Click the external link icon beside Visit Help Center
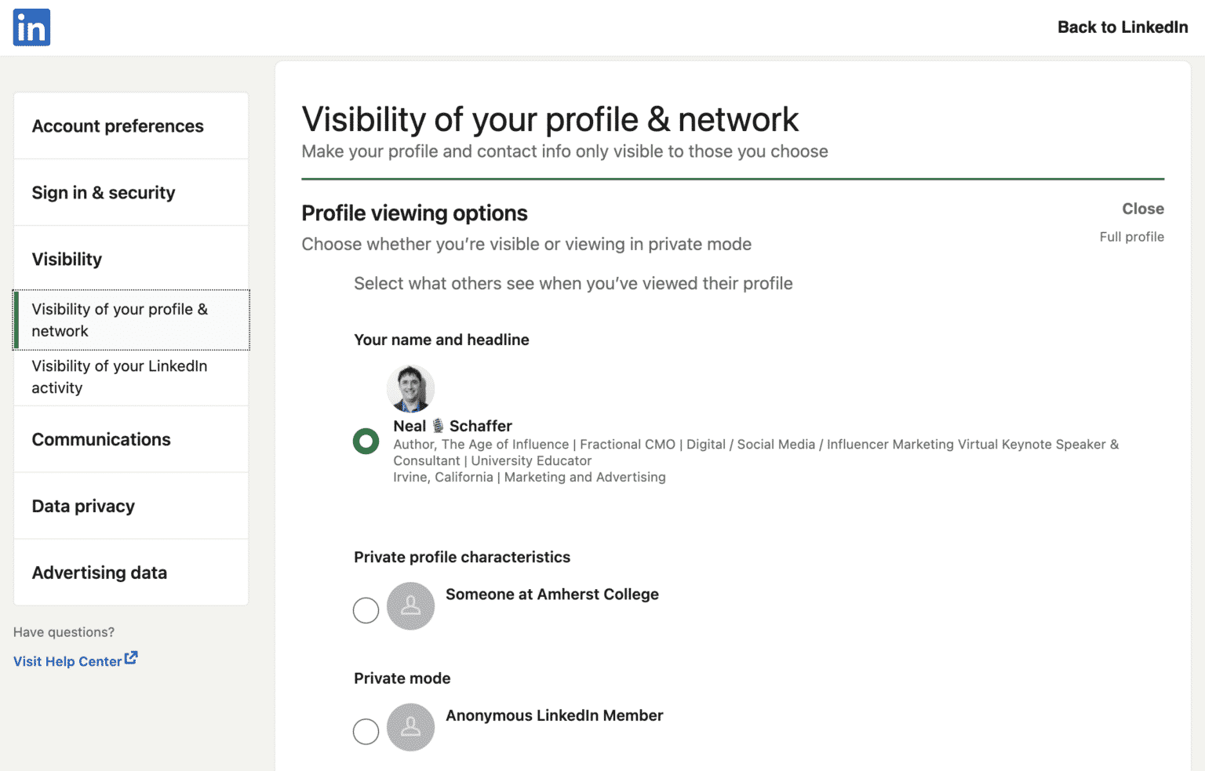This screenshot has height=771, width=1205. (x=131, y=658)
